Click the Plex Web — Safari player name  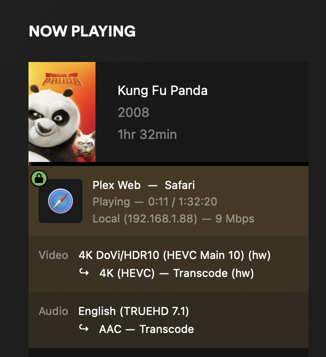[143, 185]
